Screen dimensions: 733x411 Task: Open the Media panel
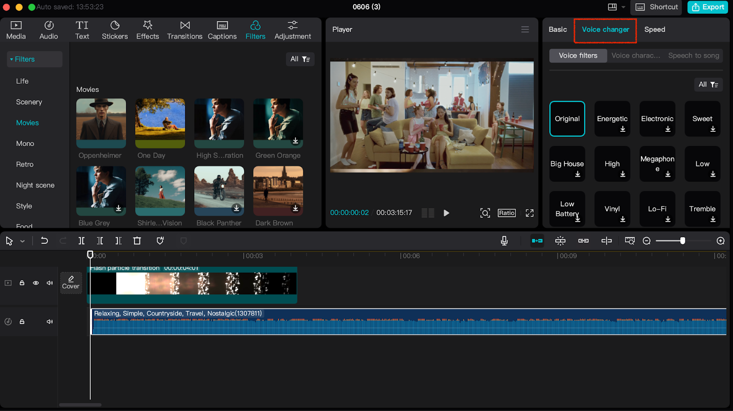16,30
